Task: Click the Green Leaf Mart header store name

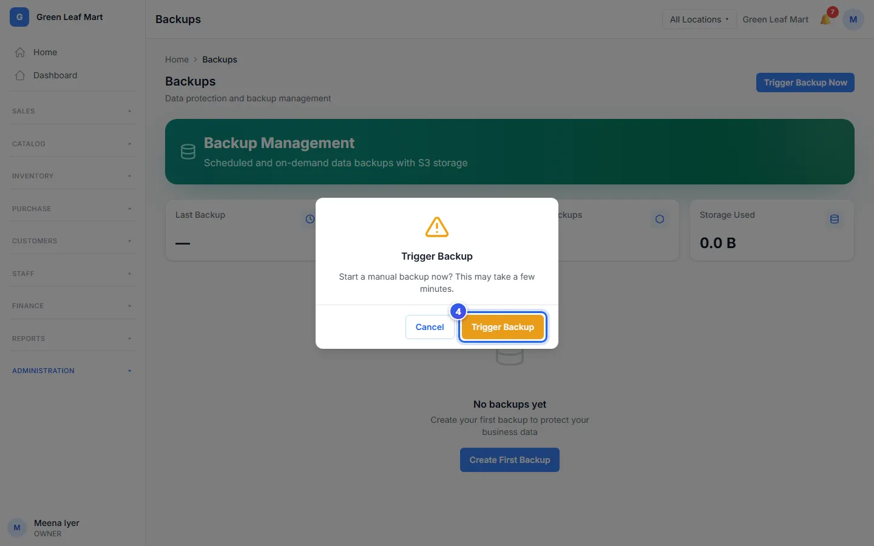Action: (x=776, y=19)
